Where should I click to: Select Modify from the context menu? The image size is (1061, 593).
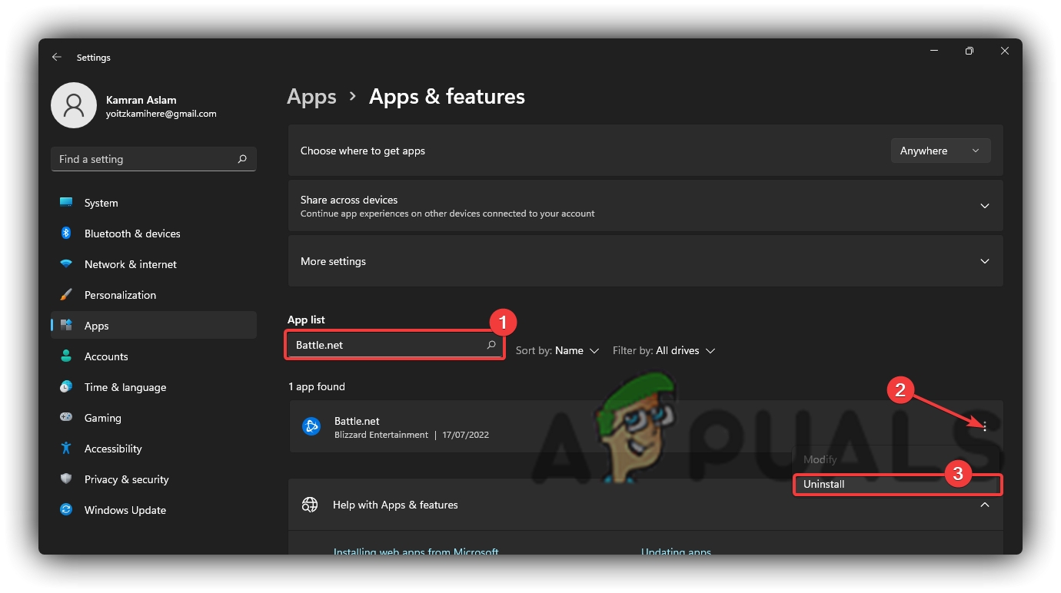coord(820,460)
